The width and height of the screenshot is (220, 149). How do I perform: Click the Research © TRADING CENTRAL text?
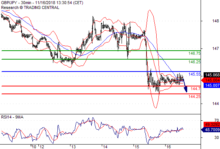tap(30, 7)
